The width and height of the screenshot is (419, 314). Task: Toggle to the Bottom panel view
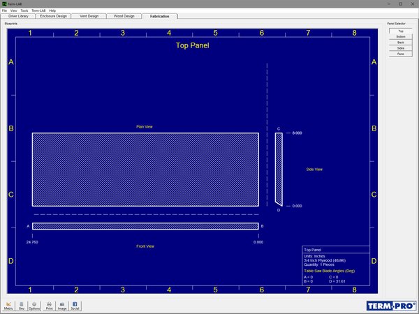400,37
